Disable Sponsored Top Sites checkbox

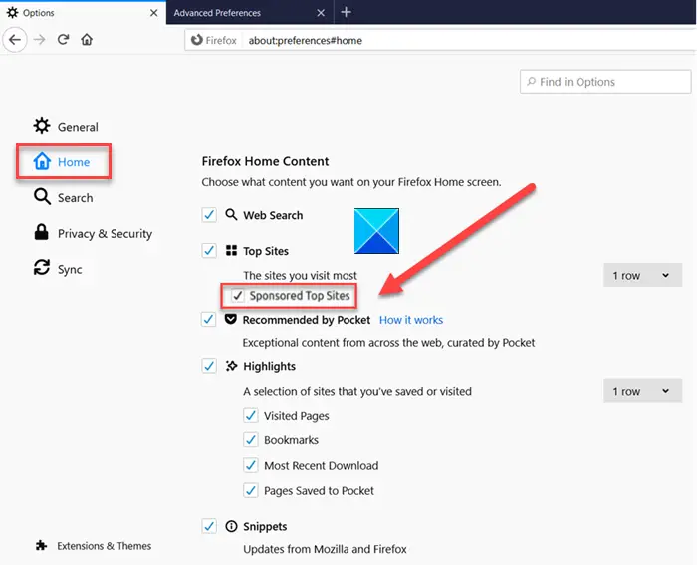238,295
